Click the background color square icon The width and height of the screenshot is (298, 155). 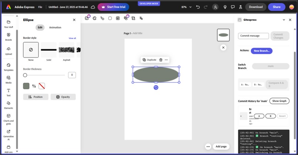110,18
